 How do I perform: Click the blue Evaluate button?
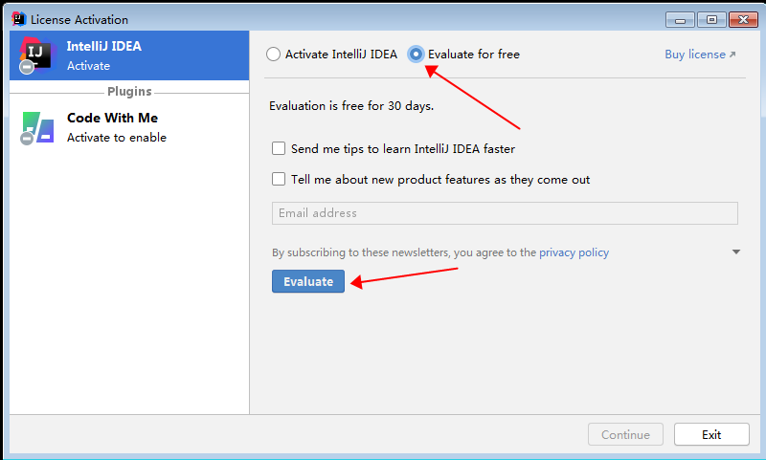[308, 281]
